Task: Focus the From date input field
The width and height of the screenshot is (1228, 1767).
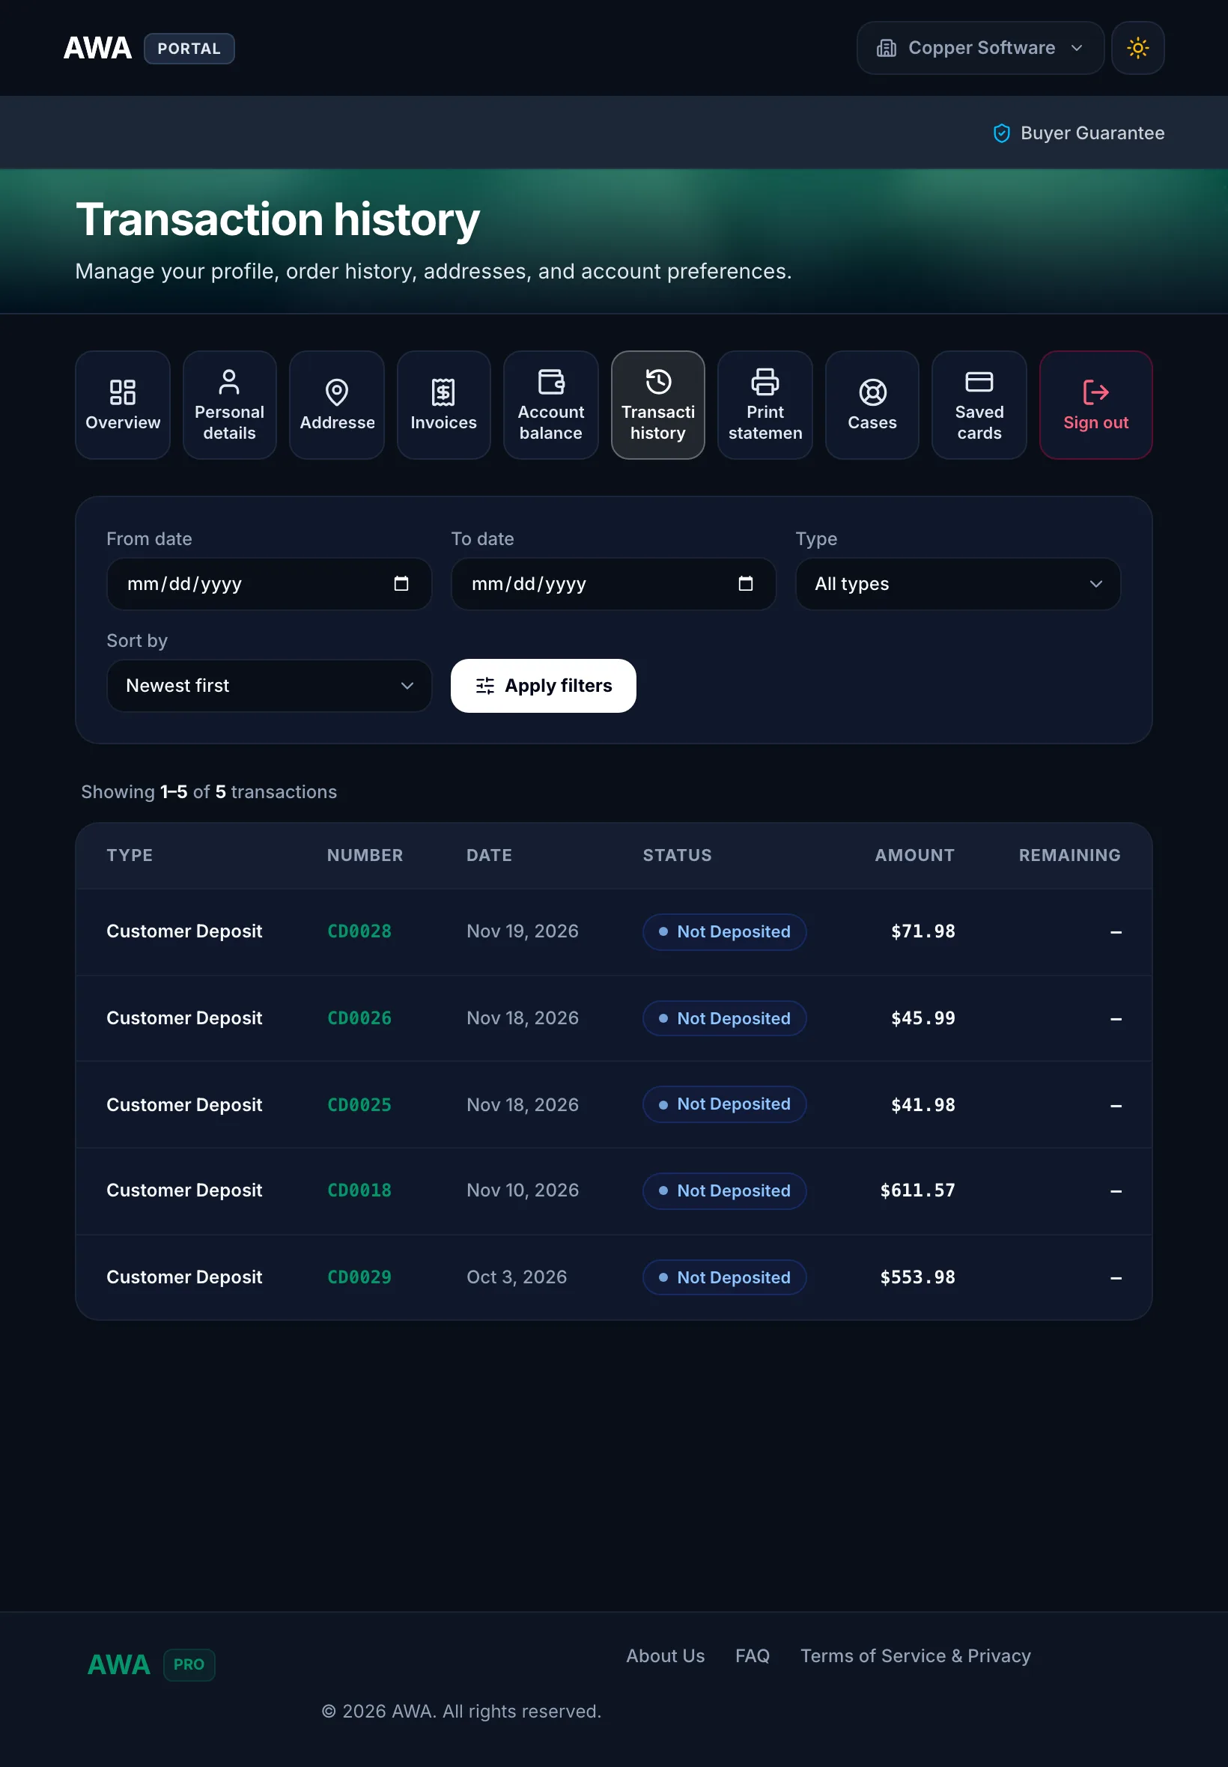Action: point(269,584)
